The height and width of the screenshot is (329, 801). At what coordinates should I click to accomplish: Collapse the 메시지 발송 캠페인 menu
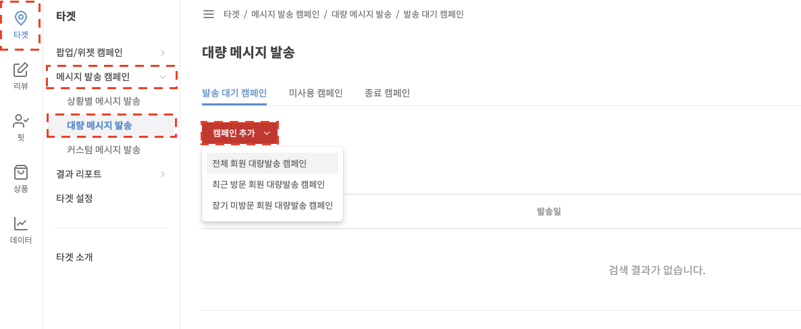coord(163,77)
